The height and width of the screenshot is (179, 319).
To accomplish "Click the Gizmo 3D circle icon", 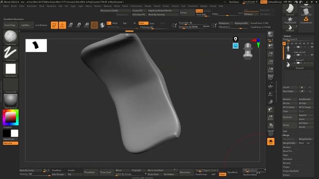I will click(94, 25).
